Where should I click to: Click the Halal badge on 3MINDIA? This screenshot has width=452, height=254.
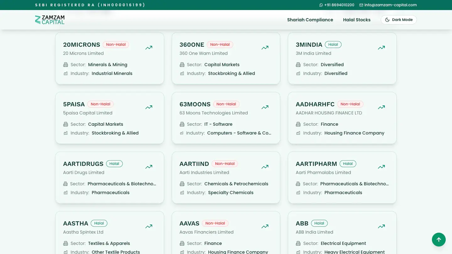[333, 45]
